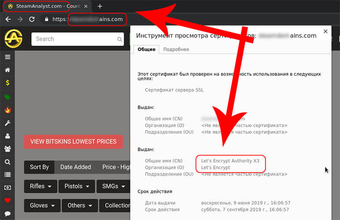Image resolution: width=340 pixels, height=220 pixels.
Task: Click the SteamAnalyst gold logo
Action: click(x=13, y=39)
